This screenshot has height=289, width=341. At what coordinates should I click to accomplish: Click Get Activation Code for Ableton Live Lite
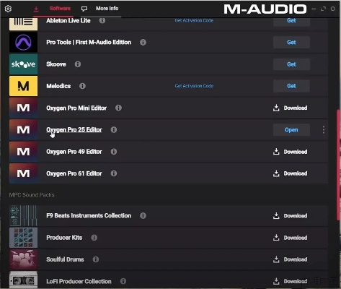click(194, 21)
